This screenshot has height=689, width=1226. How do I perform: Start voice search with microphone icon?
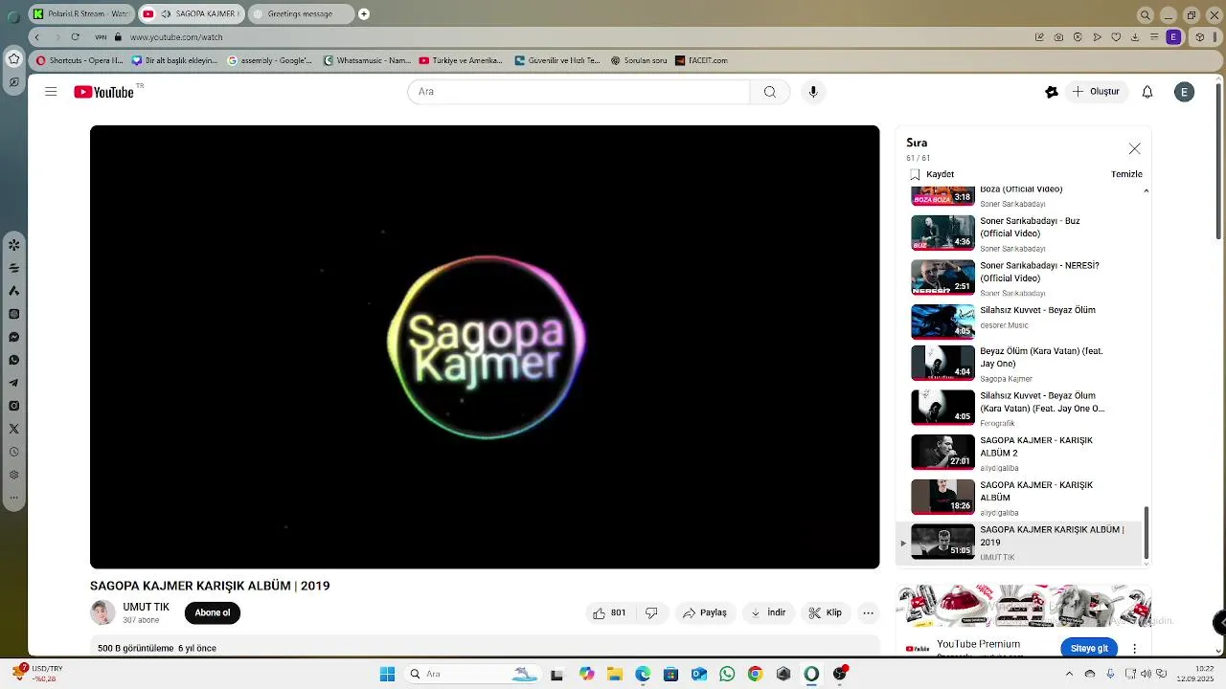click(812, 92)
